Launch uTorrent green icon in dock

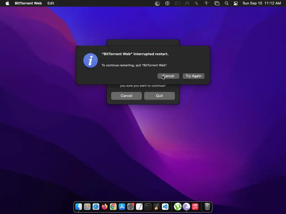coord(177,207)
